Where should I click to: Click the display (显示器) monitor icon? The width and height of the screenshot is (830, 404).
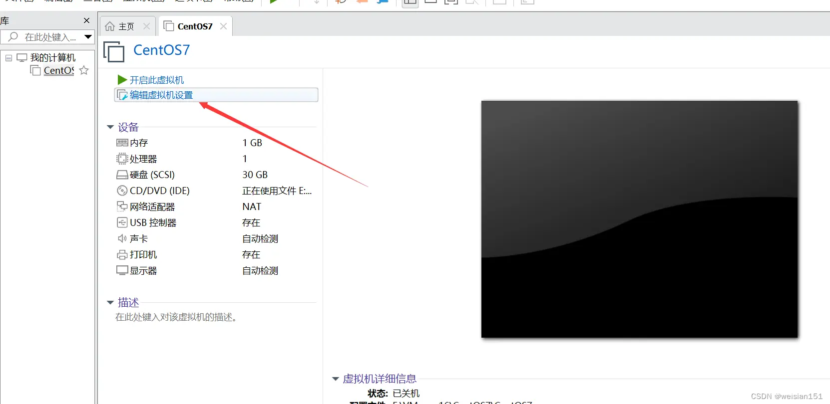(x=122, y=270)
